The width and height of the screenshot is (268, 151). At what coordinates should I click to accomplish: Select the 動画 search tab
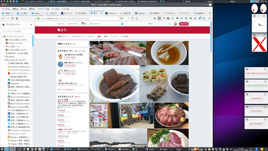[x=106, y=36]
